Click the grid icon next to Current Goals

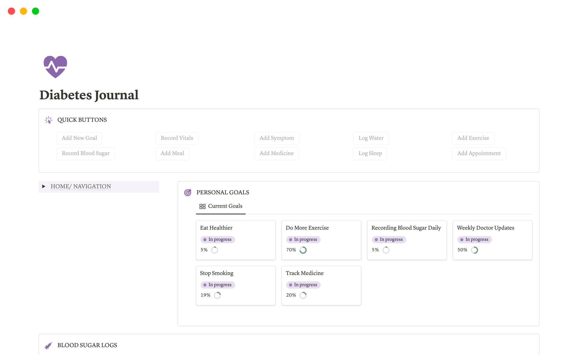(202, 206)
